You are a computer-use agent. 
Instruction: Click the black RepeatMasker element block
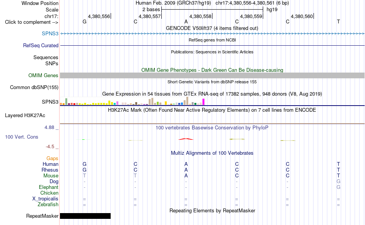click(x=85, y=216)
